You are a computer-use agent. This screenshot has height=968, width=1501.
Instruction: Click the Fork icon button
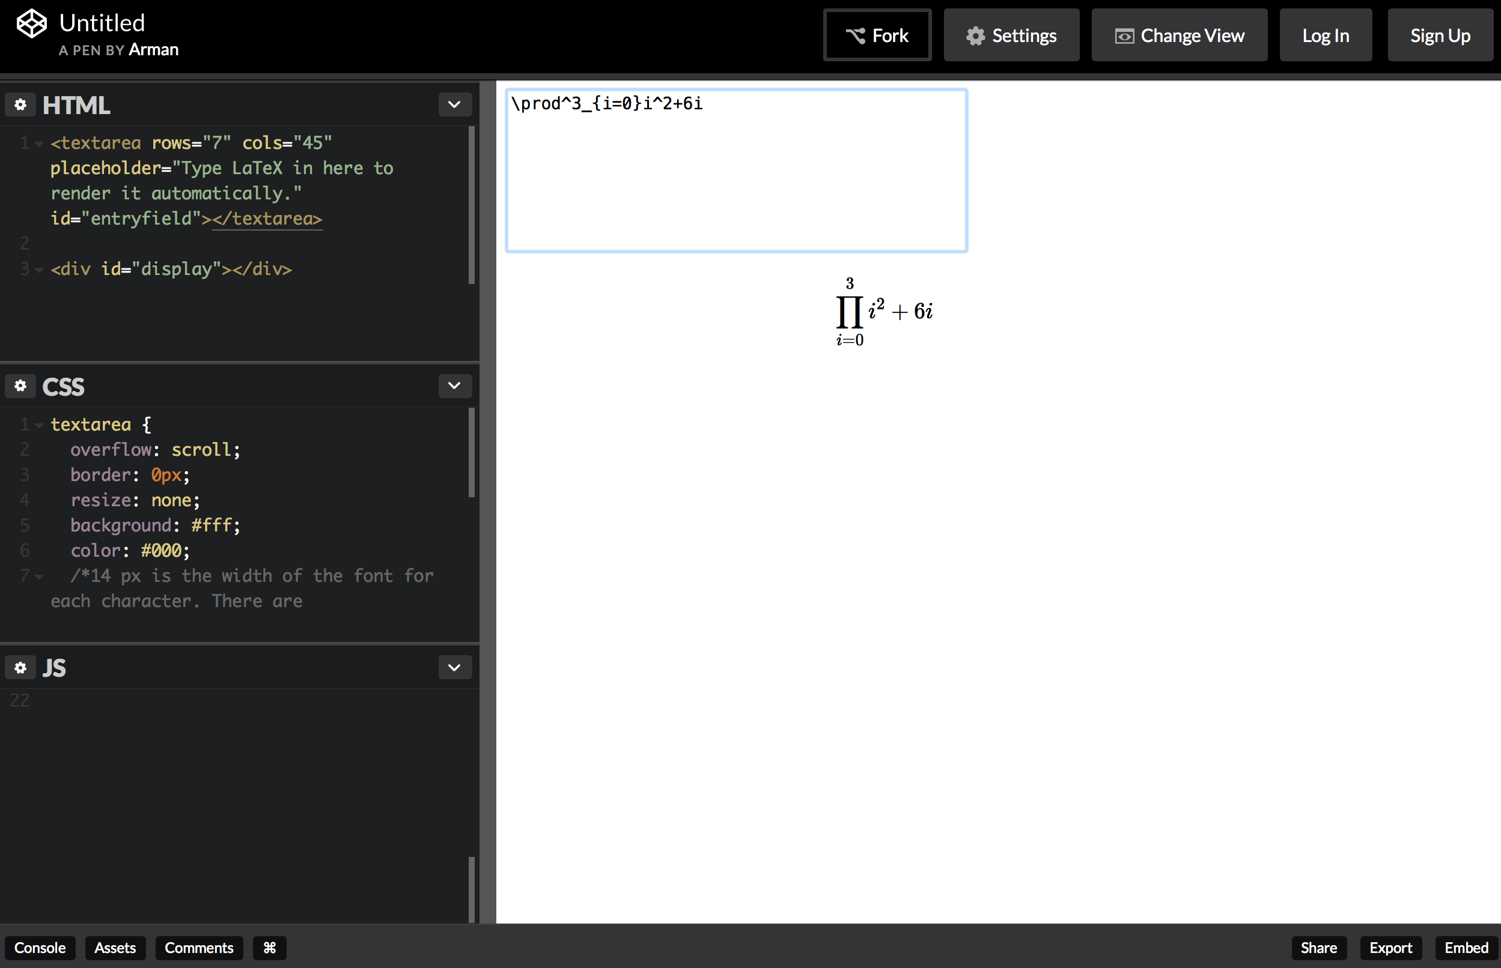pyautogui.click(x=877, y=35)
